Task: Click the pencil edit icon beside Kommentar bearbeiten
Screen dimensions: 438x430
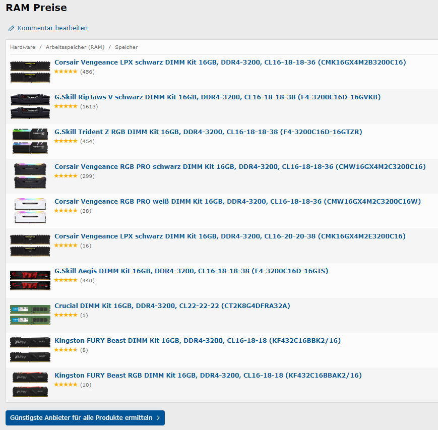Action: click(11, 28)
